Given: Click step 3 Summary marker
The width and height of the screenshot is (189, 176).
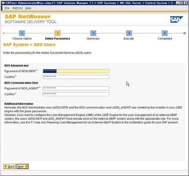Looking at the screenshot, I should coord(93,33).
